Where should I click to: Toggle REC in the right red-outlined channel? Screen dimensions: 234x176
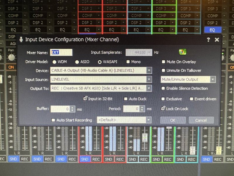120,159
